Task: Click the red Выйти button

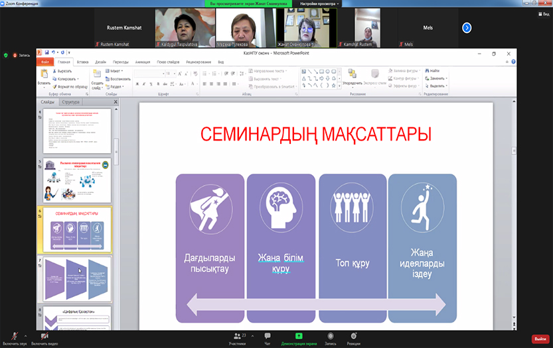Action: 540,339
